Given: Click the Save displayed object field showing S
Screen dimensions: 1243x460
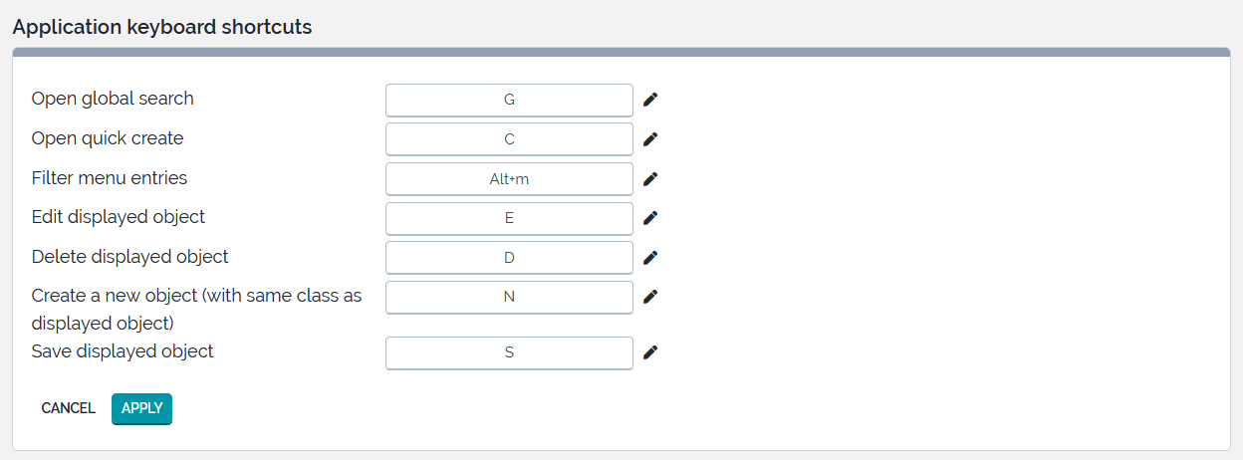Looking at the screenshot, I should coord(509,352).
